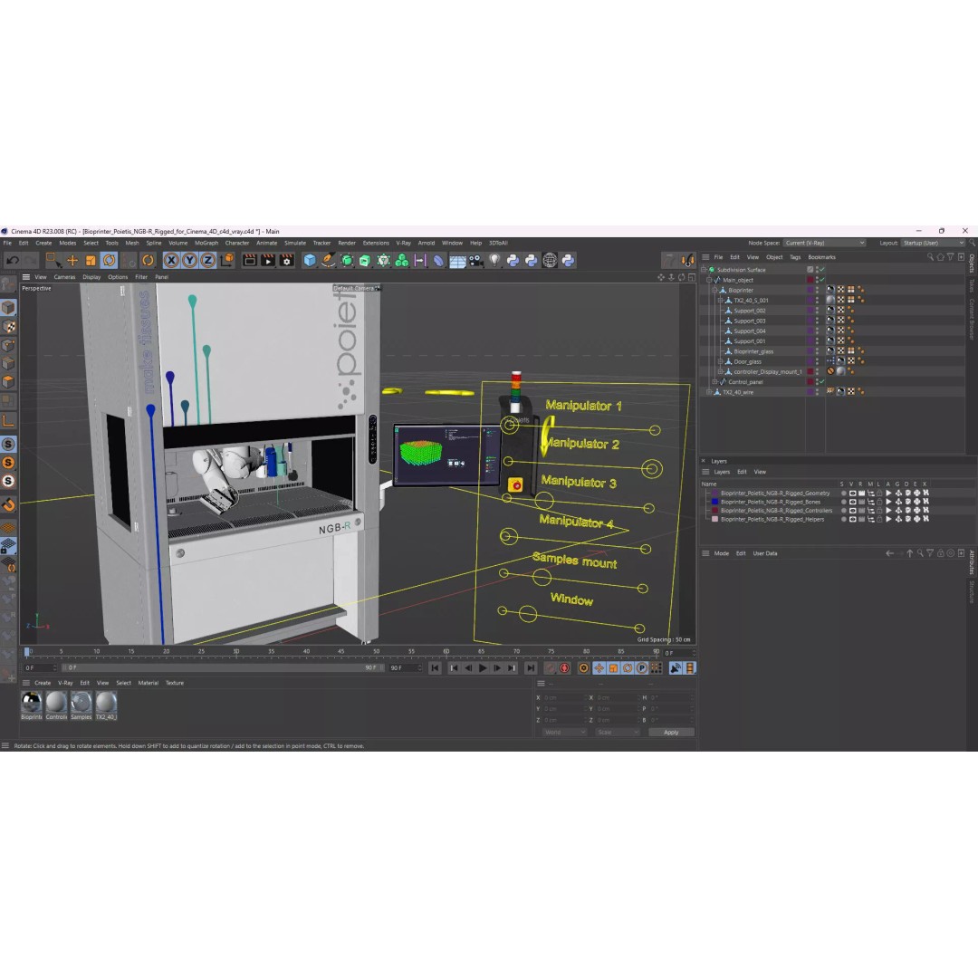Add a Cube primitive object
The image size is (978, 978).
[310, 260]
